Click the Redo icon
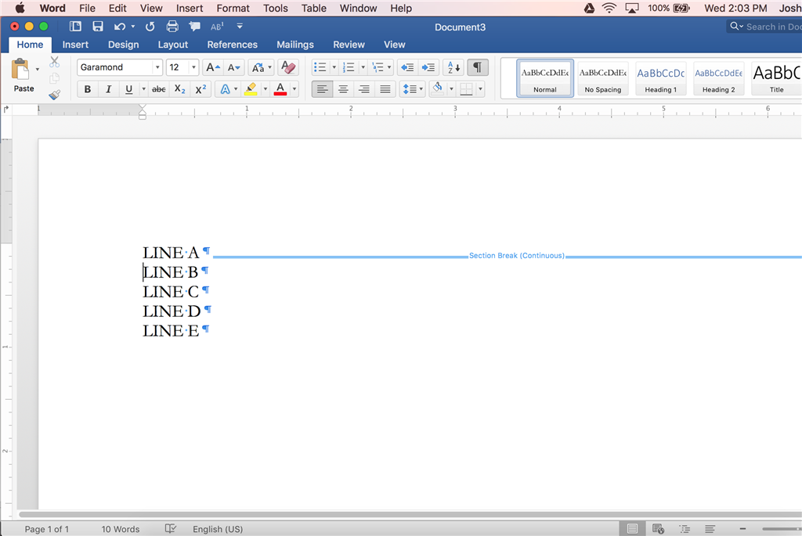This screenshot has width=802, height=536. pyautogui.click(x=150, y=27)
